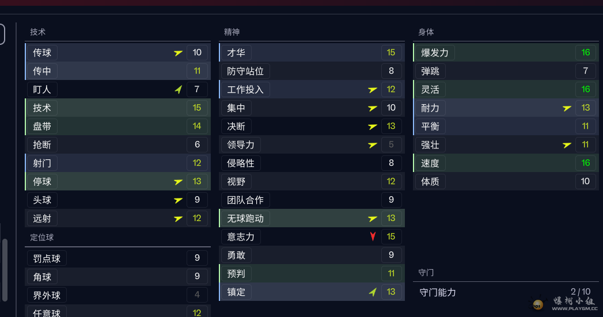Click the green arrow next to 镇定

pos(373,292)
